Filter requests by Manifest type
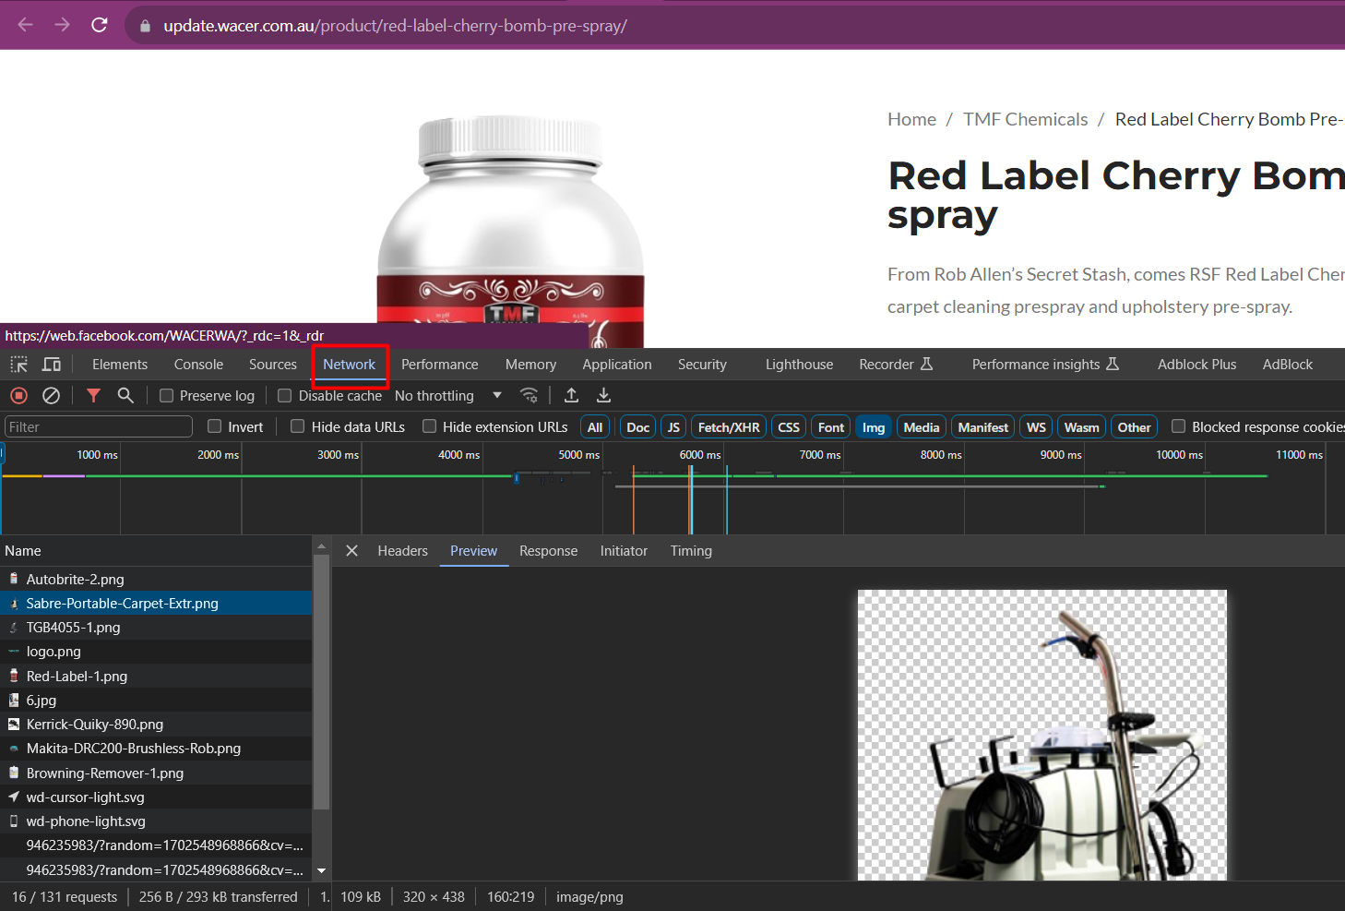This screenshot has height=911, width=1345. coord(983,427)
